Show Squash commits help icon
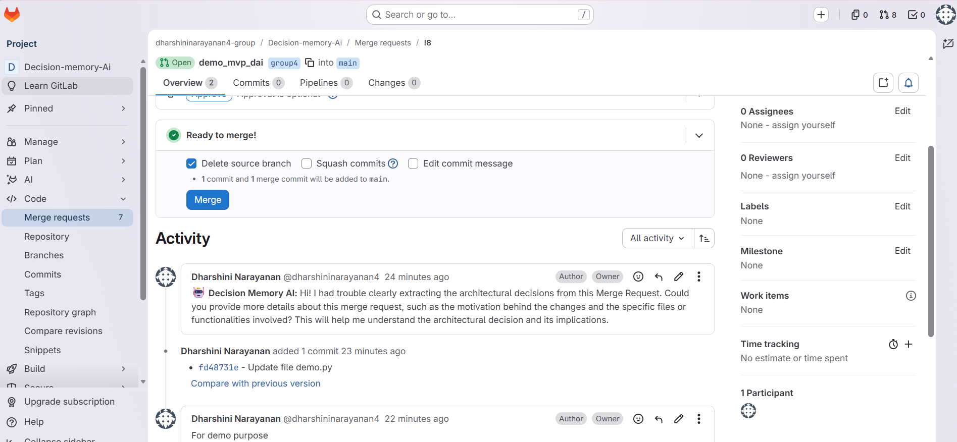This screenshot has height=442, width=957. click(x=393, y=163)
